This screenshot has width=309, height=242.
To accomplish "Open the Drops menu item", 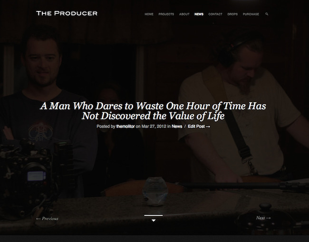I will [232, 14].
